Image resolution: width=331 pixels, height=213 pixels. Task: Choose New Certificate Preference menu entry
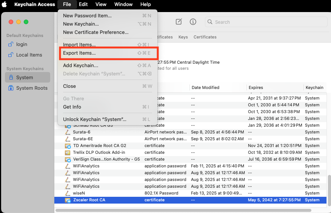[x=108, y=32]
